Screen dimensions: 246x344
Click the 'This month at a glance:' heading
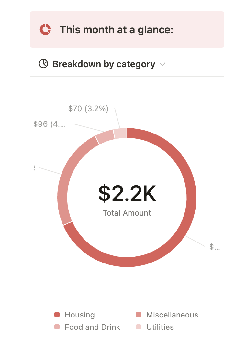(x=117, y=30)
